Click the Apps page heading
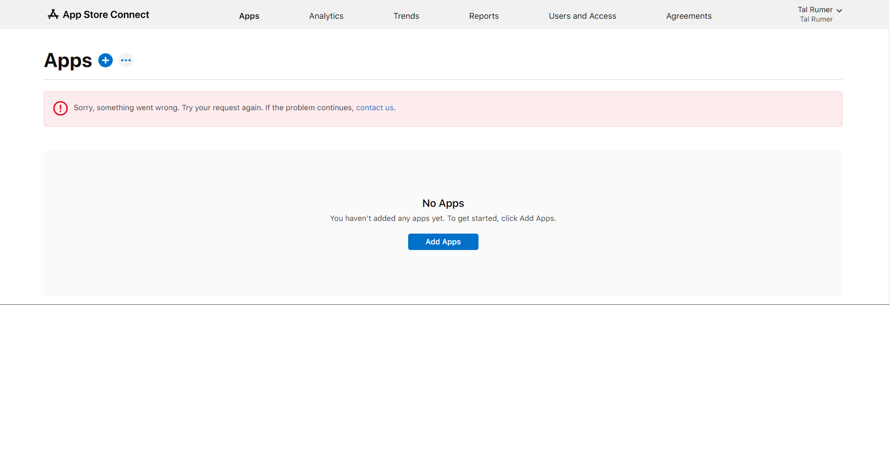Image resolution: width=896 pixels, height=462 pixels. coord(68,61)
